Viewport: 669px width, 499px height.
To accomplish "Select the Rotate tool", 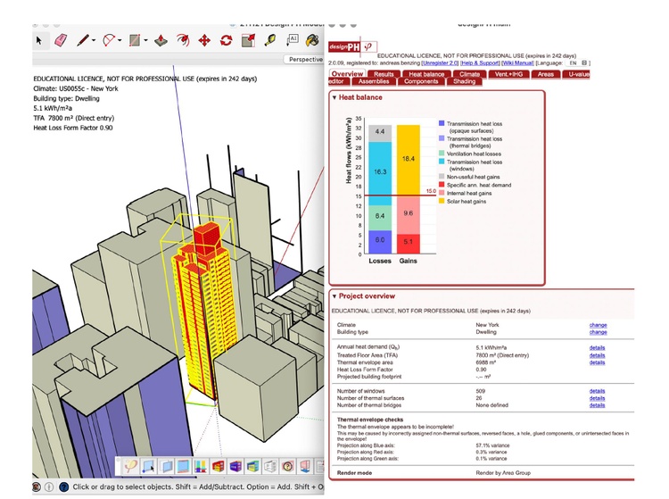I will click(x=227, y=40).
